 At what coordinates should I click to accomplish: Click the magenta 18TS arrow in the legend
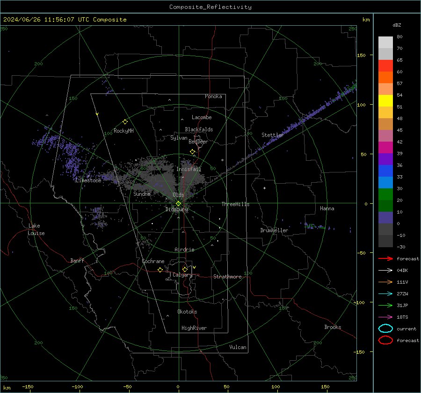[x=385, y=317]
